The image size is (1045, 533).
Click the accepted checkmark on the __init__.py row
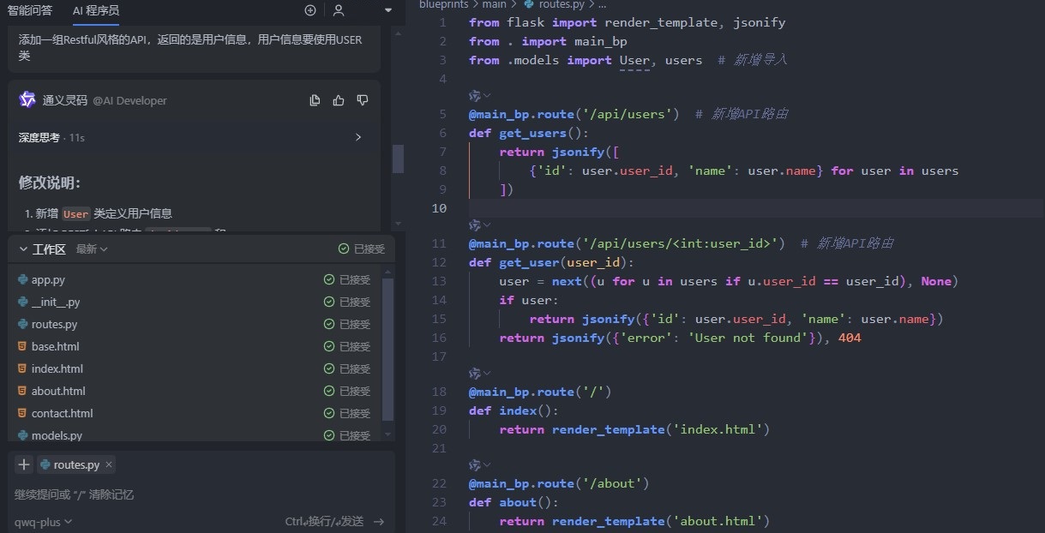point(329,302)
